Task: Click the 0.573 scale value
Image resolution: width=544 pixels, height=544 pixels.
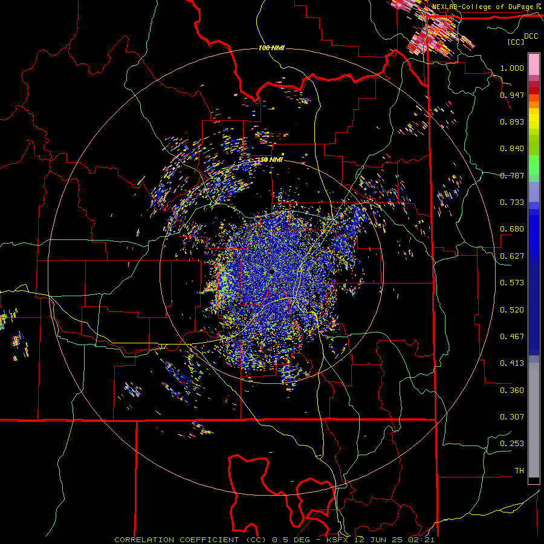Action: click(x=512, y=283)
